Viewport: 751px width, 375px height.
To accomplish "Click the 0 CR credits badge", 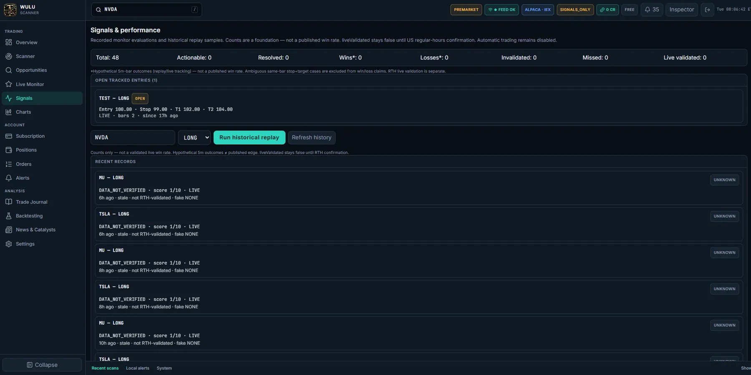I will tap(607, 10).
